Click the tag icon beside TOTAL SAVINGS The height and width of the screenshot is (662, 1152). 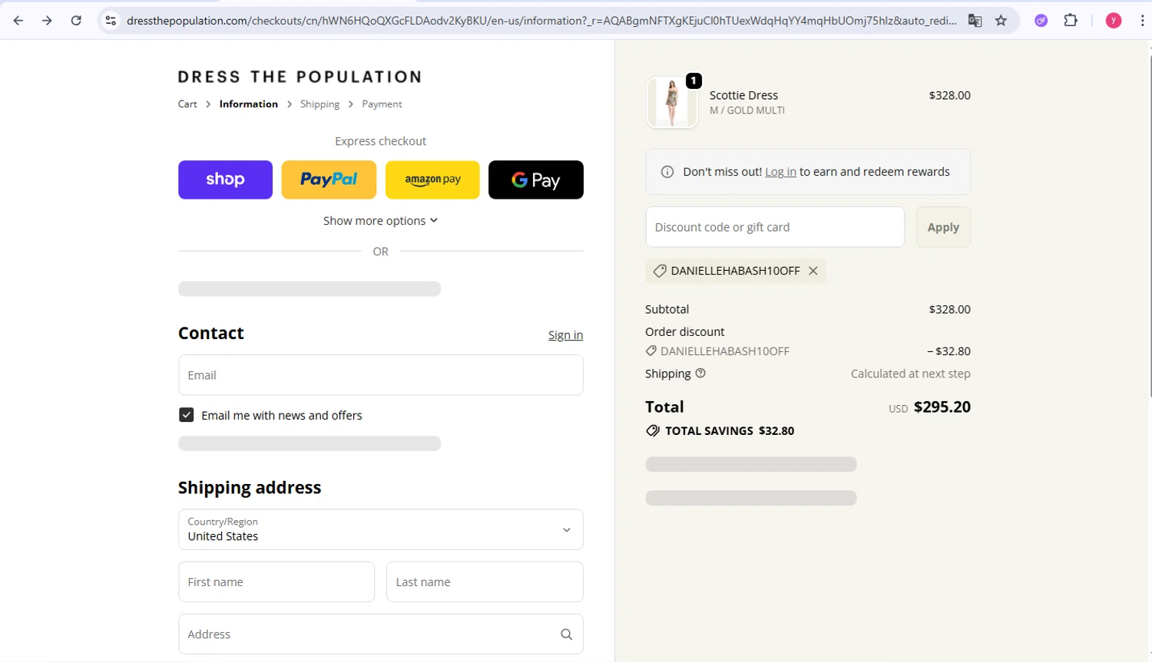click(653, 431)
